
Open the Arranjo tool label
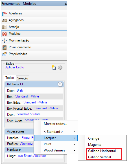click(14, 27)
